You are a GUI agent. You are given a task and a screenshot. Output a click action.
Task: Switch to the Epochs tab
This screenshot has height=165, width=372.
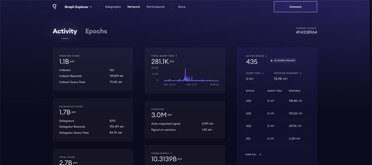(96, 31)
